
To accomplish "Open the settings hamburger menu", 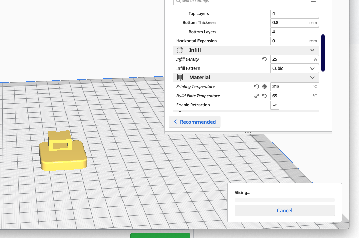I will click(x=313, y=2).
